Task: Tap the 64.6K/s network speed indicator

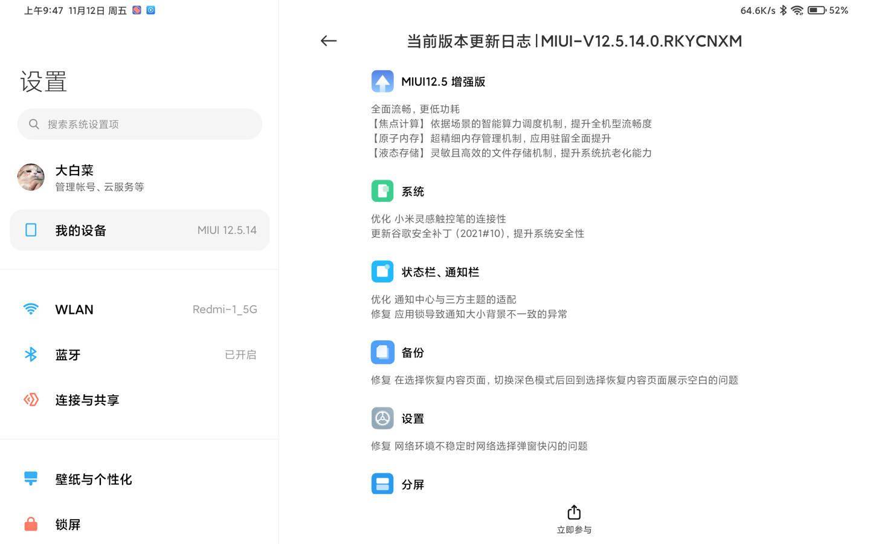Action: click(x=758, y=10)
